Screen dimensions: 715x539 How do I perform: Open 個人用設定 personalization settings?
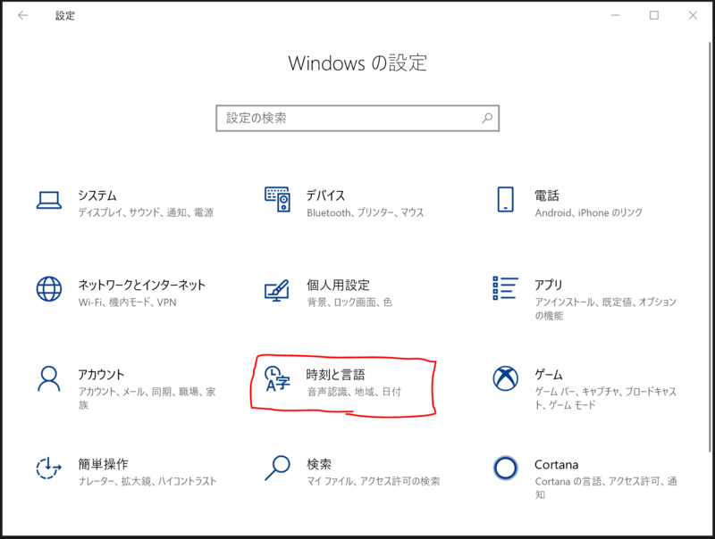point(338,285)
